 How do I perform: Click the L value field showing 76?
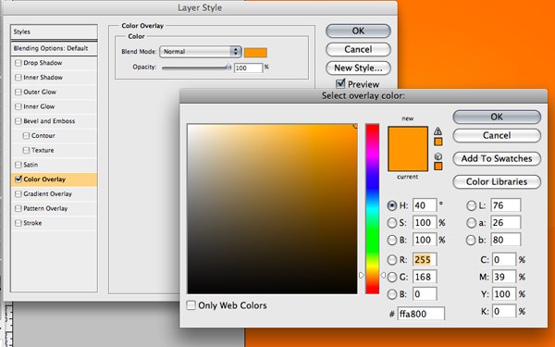pos(505,205)
